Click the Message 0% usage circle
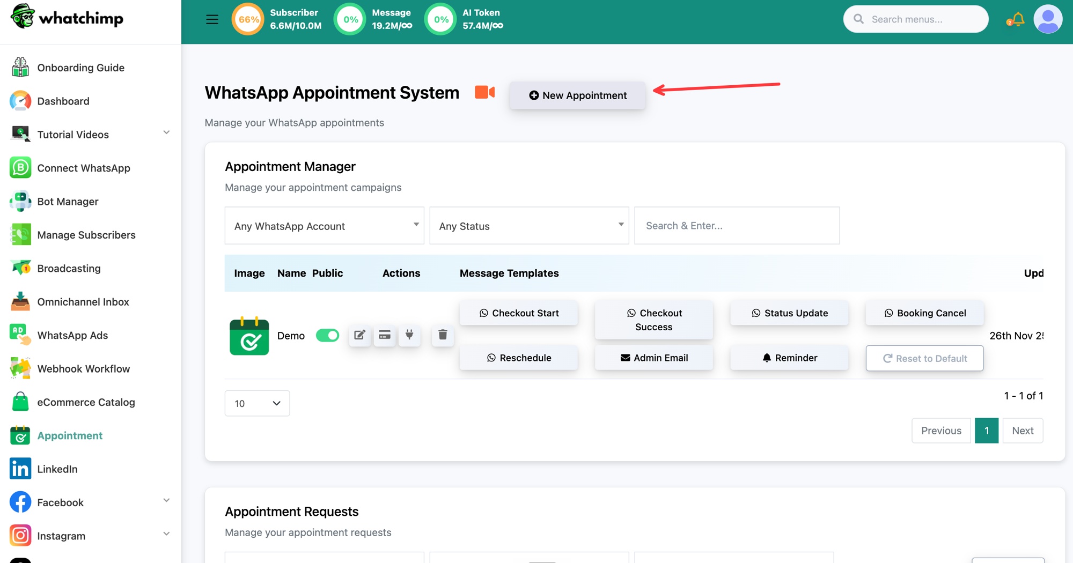 [x=350, y=19]
